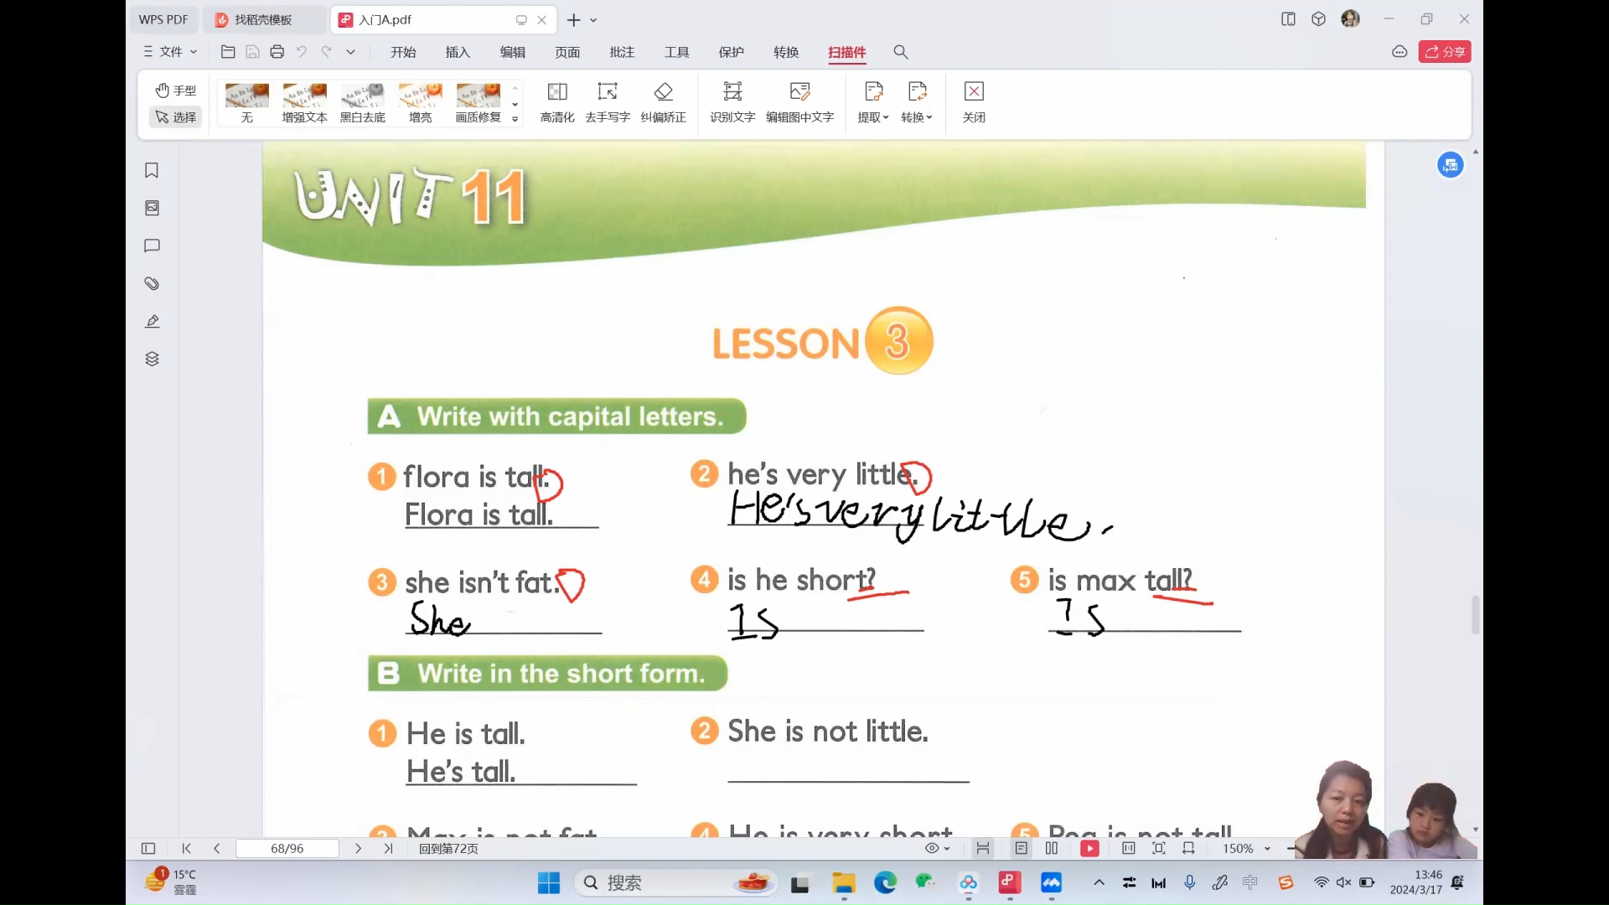This screenshot has width=1609, height=905.
Task: Expand the 提取 extract options dropdown
Action: 885,118
